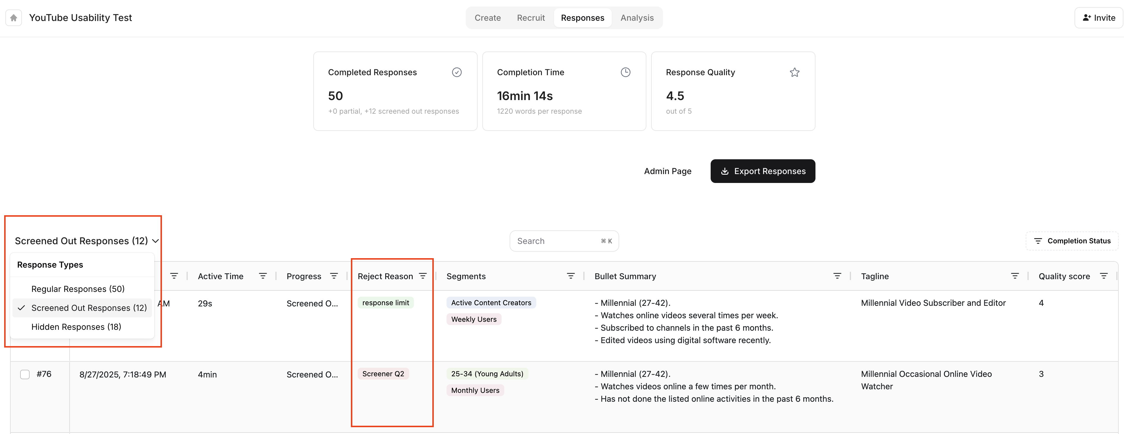Open the Create tab
Image resolution: width=1124 pixels, height=434 pixels.
(x=487, y=18)
